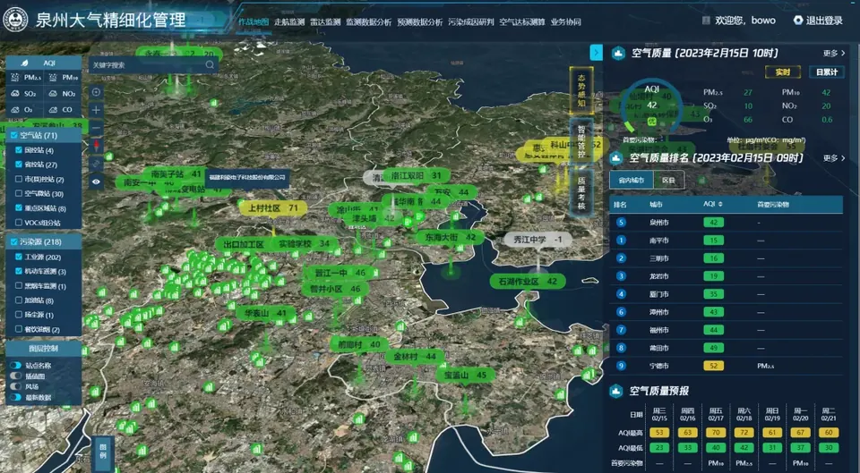Open the 图例 legend button
The image size is (860, 473).
102,453
